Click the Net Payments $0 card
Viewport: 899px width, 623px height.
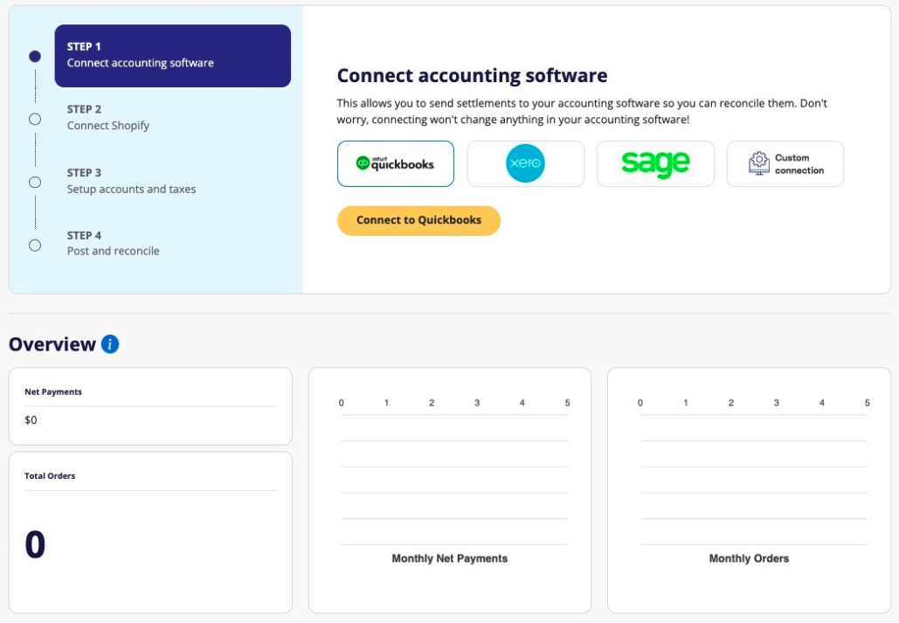tap(150, 406)
